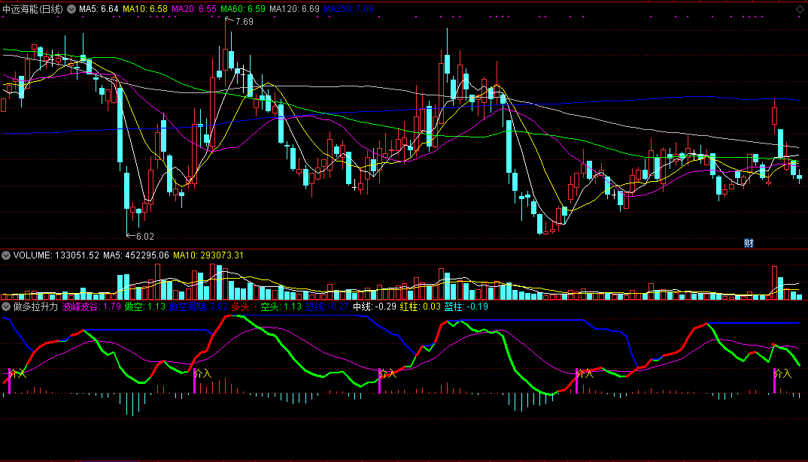Select the MA60: 6.59 label
The height and width of the screenshot is (462, 808).
point(243,9)
